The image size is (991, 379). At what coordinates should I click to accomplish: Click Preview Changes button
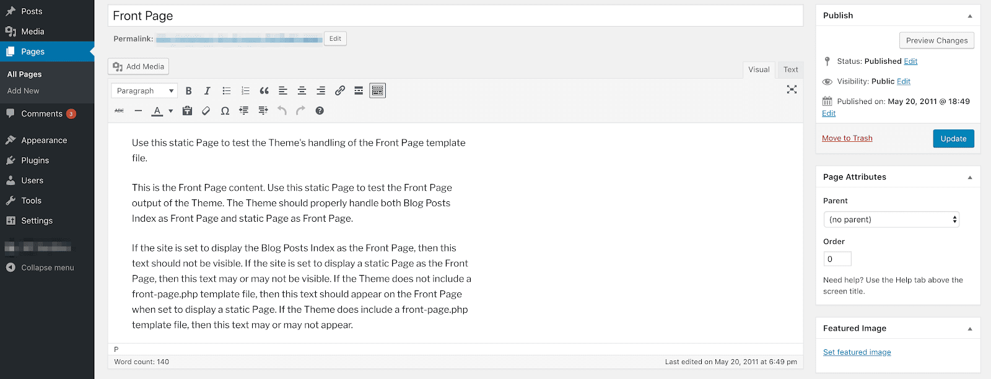[x=936, y=40]
